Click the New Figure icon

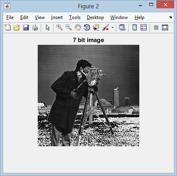point(8,27)
